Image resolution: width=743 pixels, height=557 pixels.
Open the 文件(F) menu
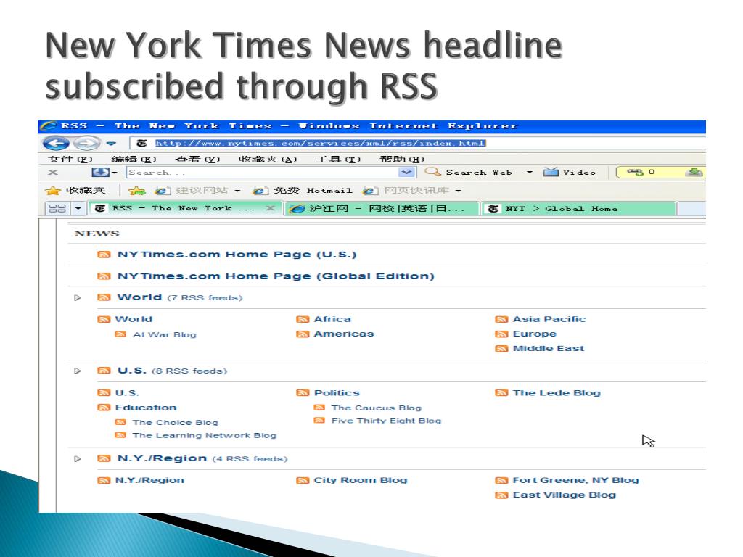pyautogui.click(x=70, y=159)
